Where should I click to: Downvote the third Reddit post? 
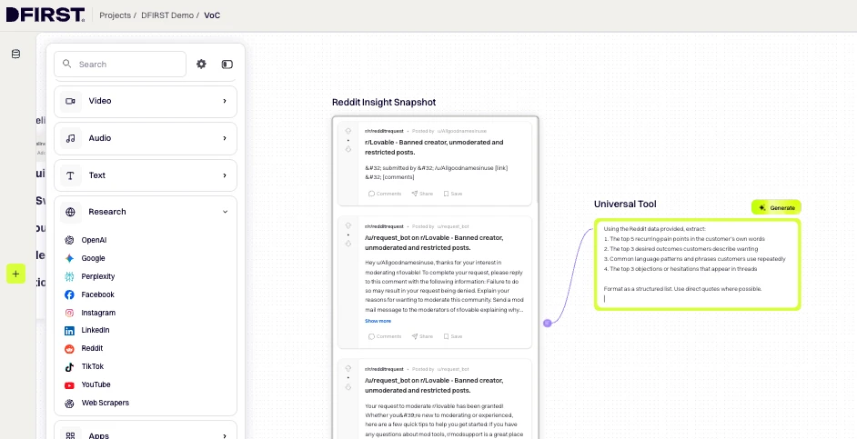[348, 386]
